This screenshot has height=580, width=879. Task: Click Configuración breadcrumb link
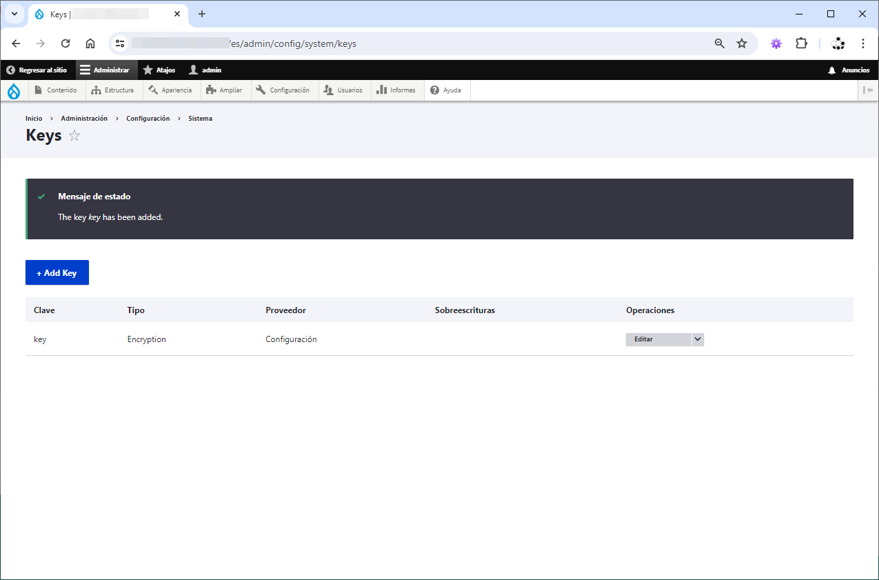(x=148, y=119)
